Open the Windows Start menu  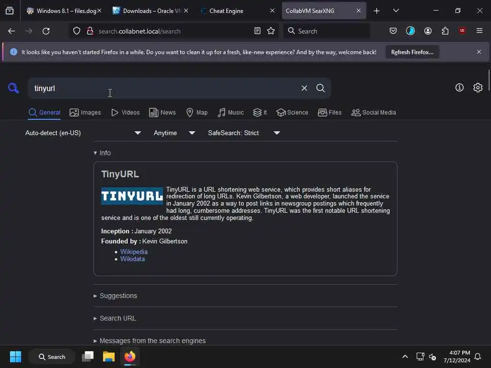[x=15, y=356]
